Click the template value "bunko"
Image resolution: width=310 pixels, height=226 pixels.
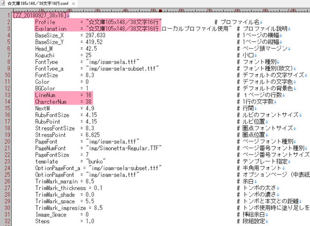pyautogui.click(x=95, y=161)
